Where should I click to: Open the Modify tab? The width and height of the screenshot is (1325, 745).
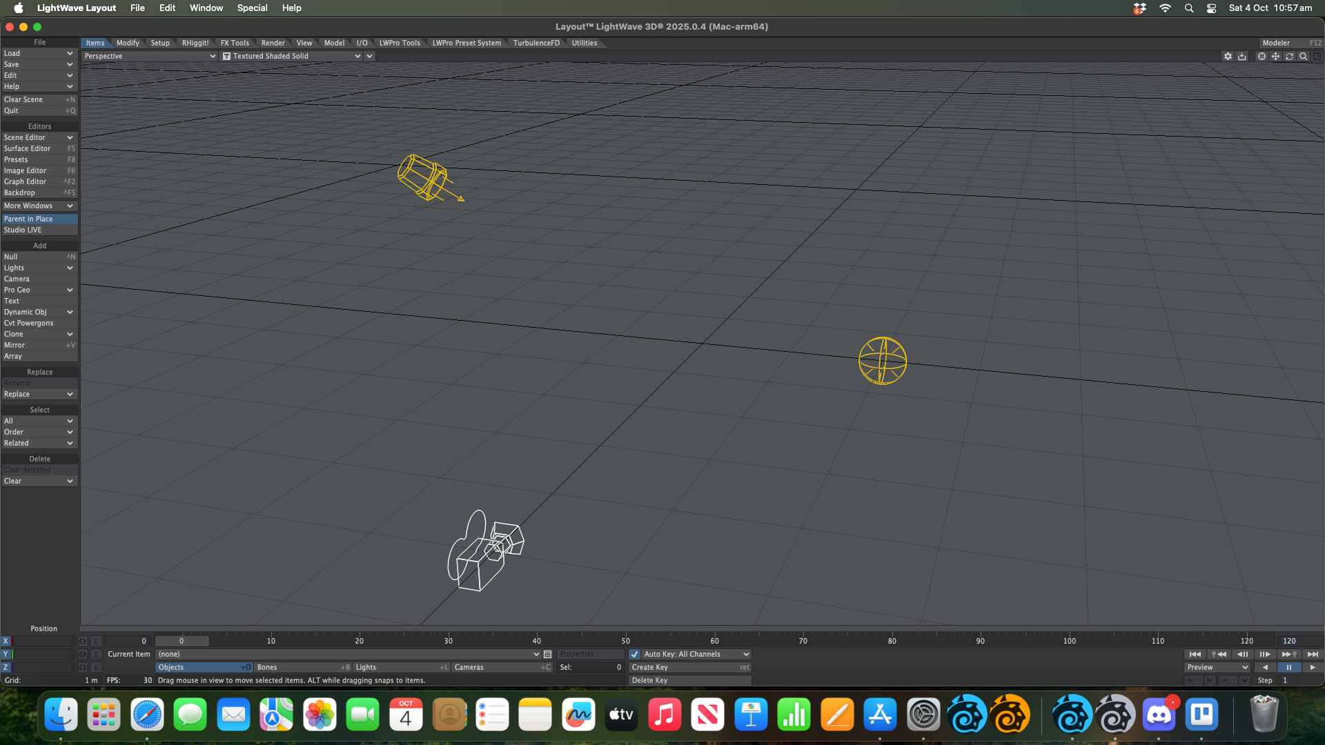128,43
